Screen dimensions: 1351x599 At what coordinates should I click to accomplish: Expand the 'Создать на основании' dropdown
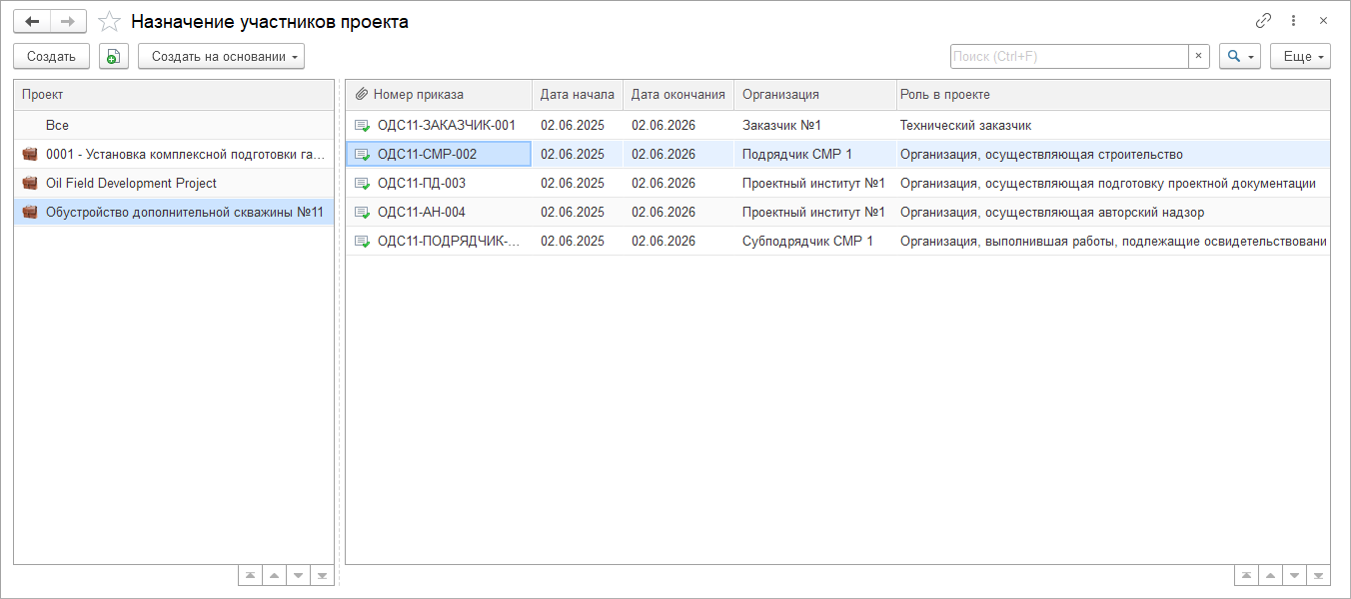pos(221,57)
